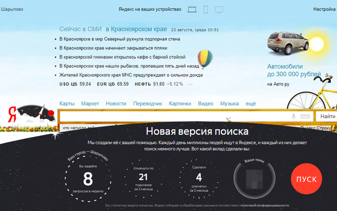This screenshot has width=337, height=211.
Task: Click the '4 опечатки за 3 месяца' stat
Action: [199, 179]
